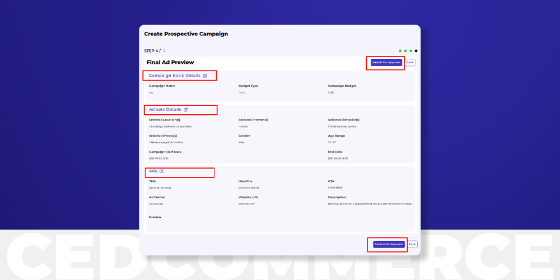Click the 'Selected Location(s)' label
This screenshot has width=560, height=280.
pos(165,120)
